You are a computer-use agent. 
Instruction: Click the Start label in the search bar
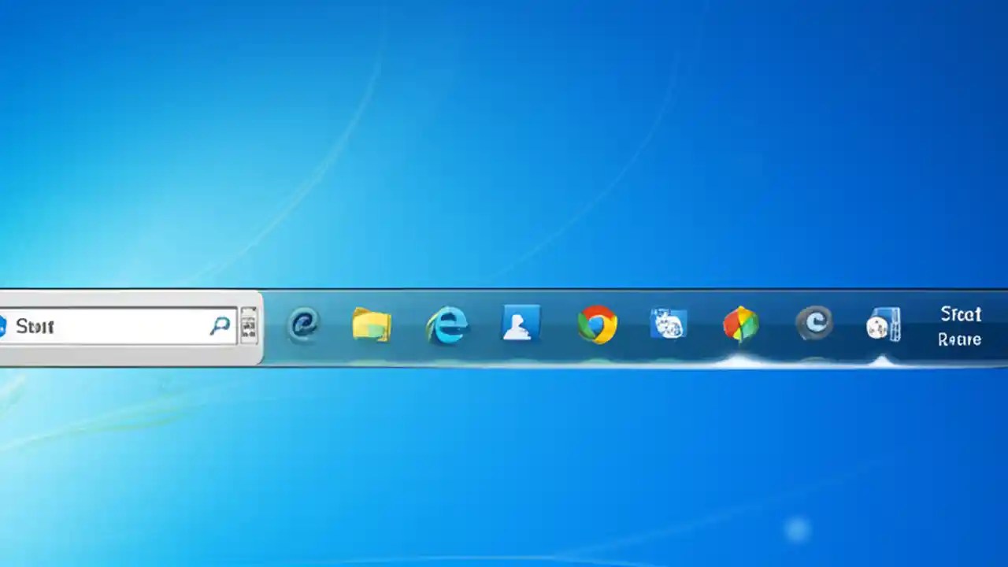click(x=35, y=327)
